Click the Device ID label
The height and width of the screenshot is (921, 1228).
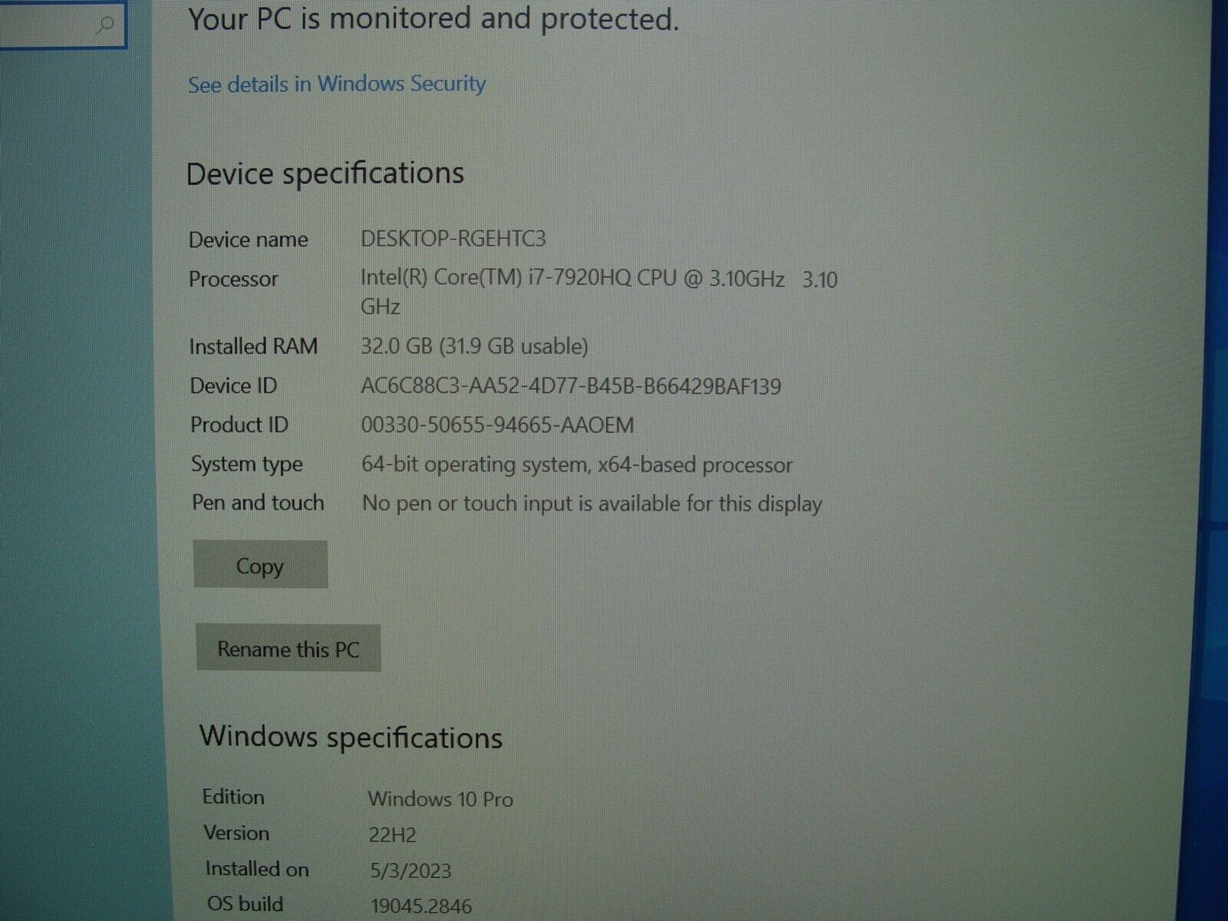click(x=233, y=385)
